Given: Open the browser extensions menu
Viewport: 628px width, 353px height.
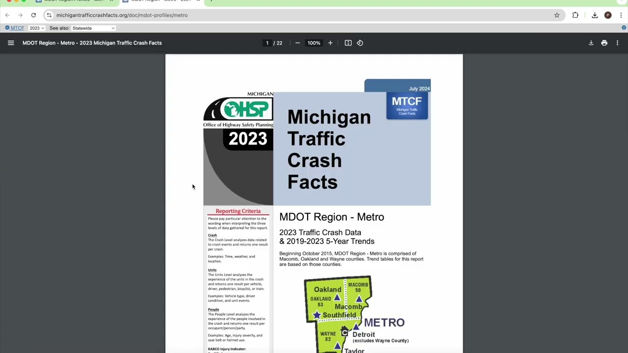Looking at the screenshot, I should point(576,15).
